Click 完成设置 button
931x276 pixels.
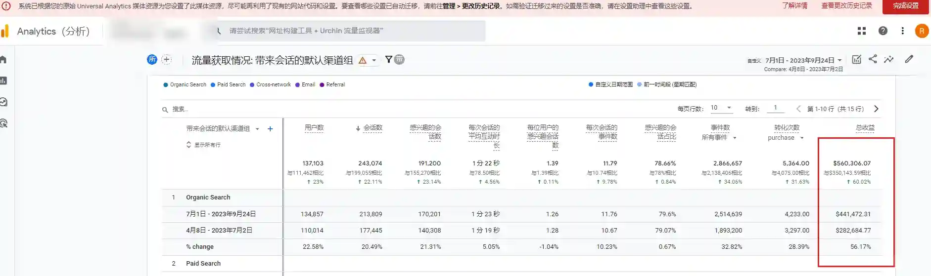[906, 6]
